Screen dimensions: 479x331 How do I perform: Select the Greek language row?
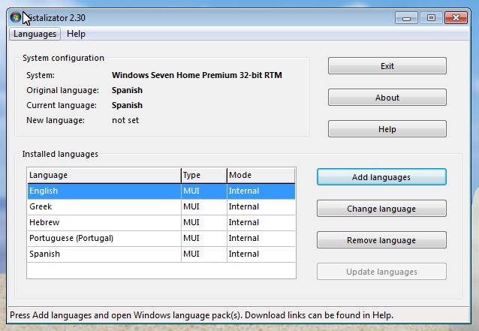tap(161, 206)
